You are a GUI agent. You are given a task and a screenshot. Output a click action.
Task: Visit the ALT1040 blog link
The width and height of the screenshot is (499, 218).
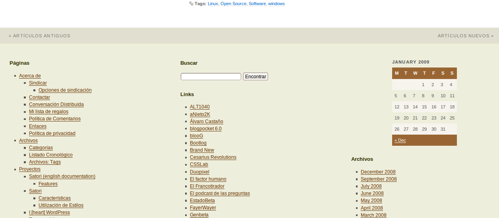click(x=199, y=107)
